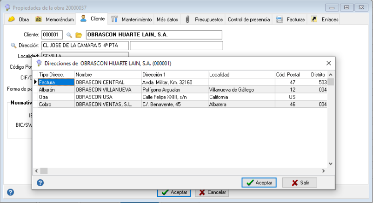373x203 pixels.
Task: Maximize the Propiedades de la obra window
Action: pos(346,7)
